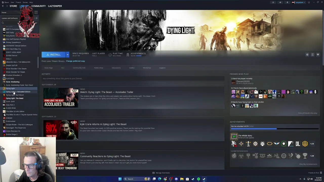The image size is (324, 182).
Task: Click the Windows Start button
Action: click(x=120, y=179)
